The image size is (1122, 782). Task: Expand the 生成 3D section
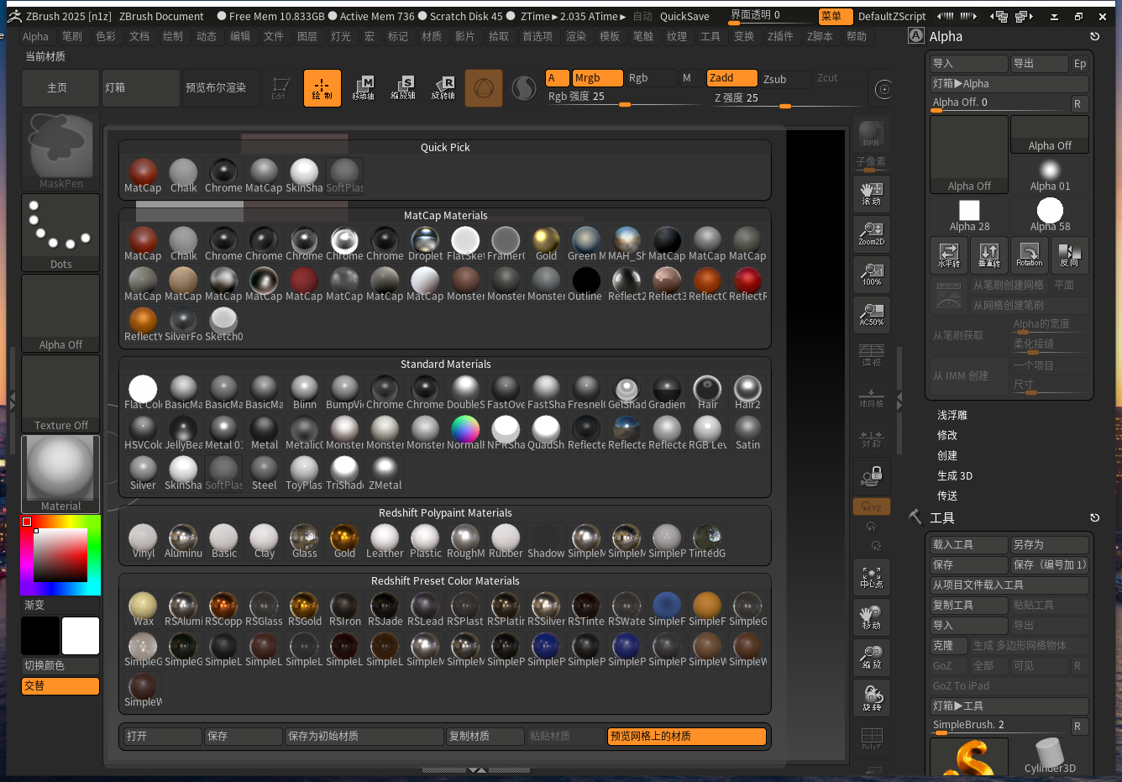click(955, 475)
